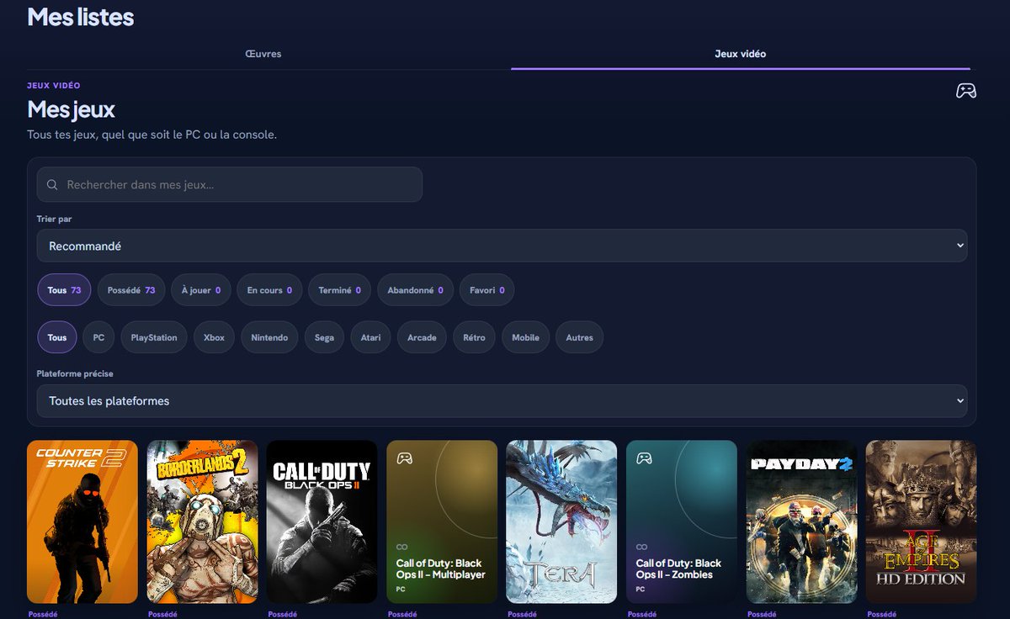Open the Counter-Strike 2 game cover
The width and height of the screenshot is (1010, 619).
coord(82,521)
